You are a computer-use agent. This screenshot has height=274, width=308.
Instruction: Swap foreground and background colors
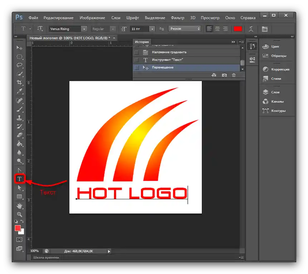(22, 221)
